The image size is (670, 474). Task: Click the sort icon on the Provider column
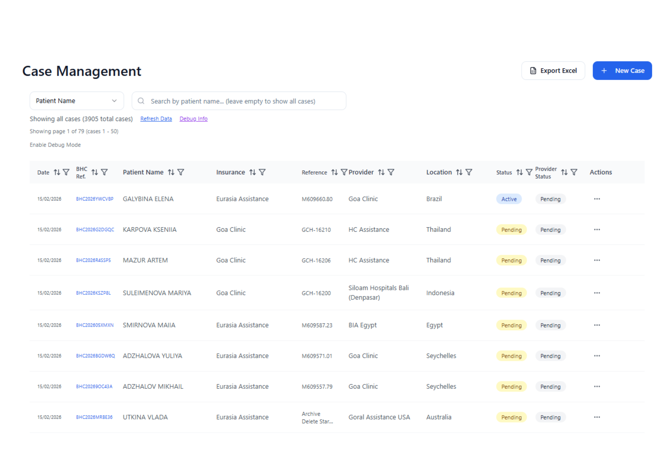[382, 172]
